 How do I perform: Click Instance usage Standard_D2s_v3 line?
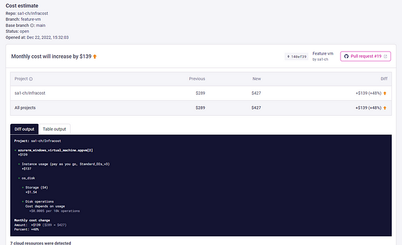[x=65, y=164]
